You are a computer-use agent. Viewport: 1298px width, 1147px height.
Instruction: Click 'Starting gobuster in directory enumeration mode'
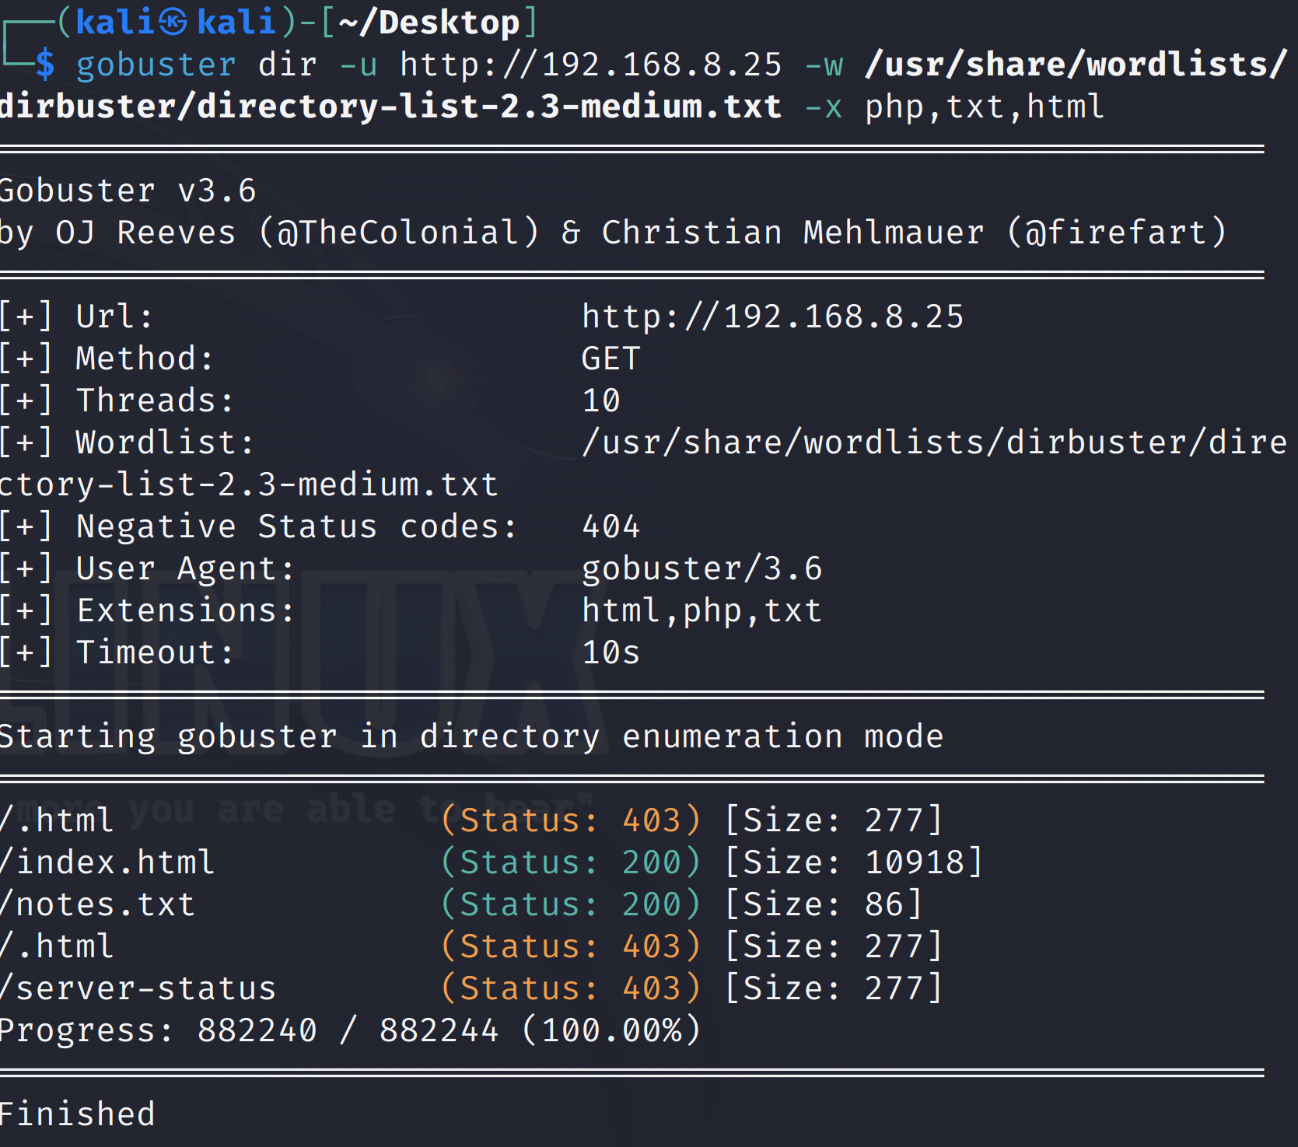[x=471, y=736]
